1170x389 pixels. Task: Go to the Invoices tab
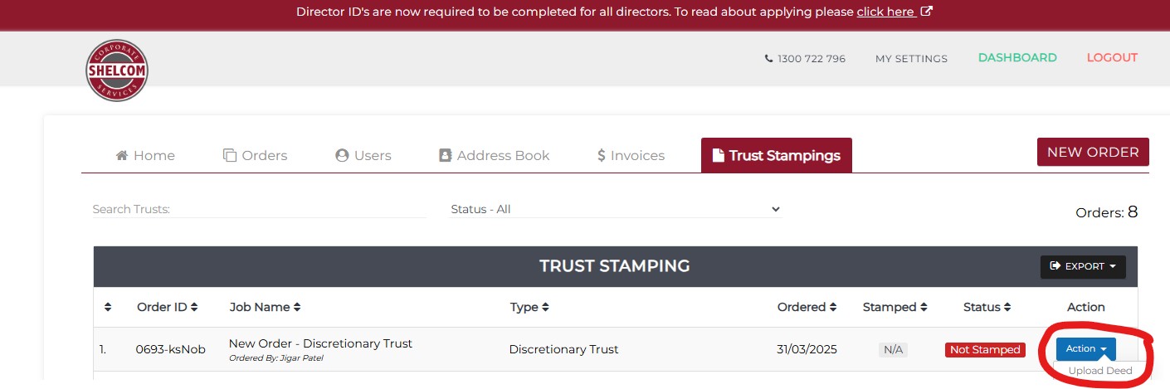[631, 155]
